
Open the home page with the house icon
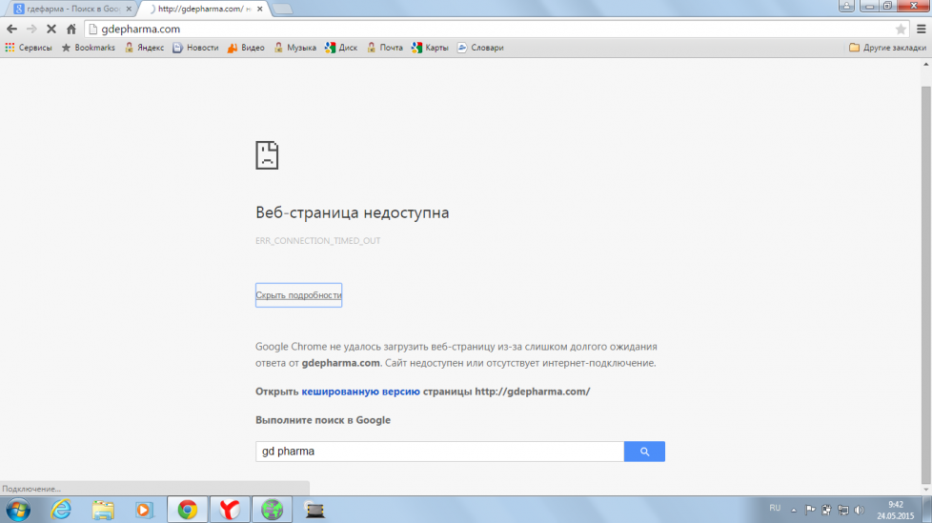click(71, 29)
